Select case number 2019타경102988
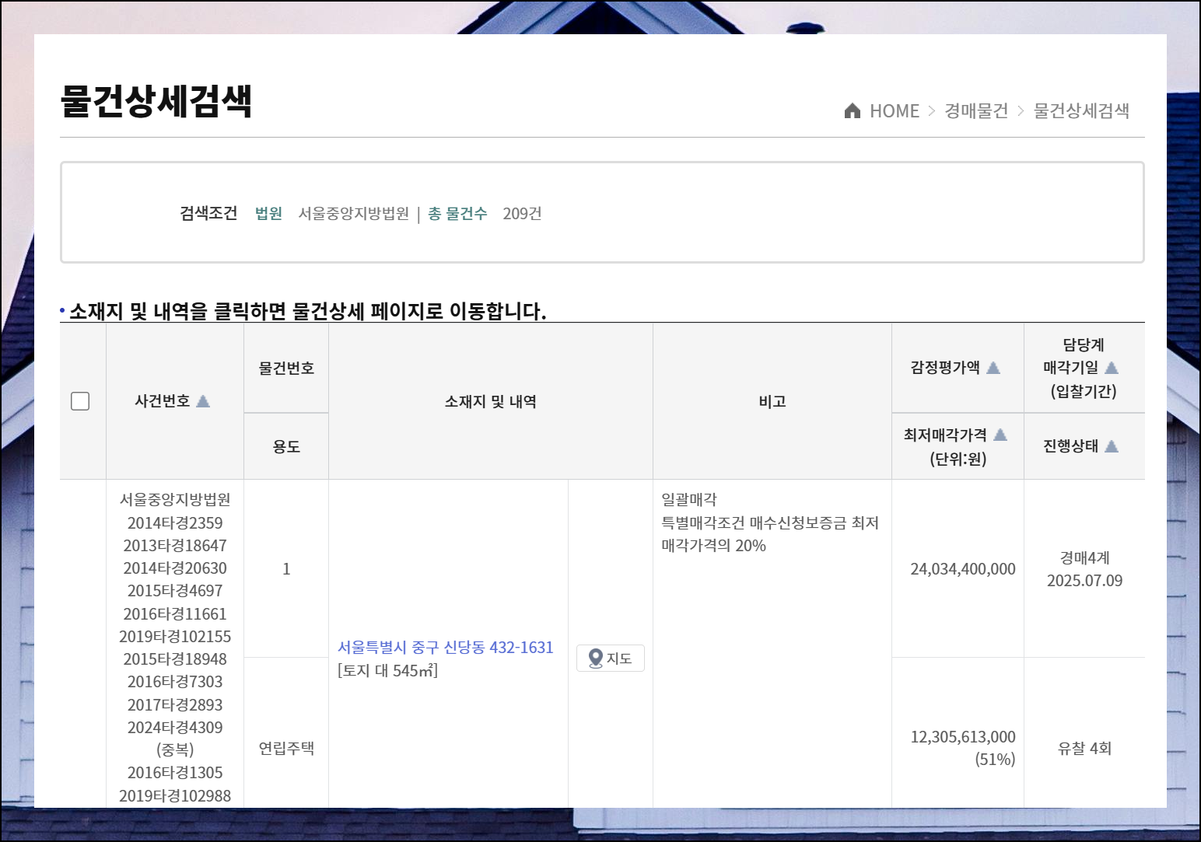Image resolution: width=1201 pixels, height=842 pixels. [175, 796]
